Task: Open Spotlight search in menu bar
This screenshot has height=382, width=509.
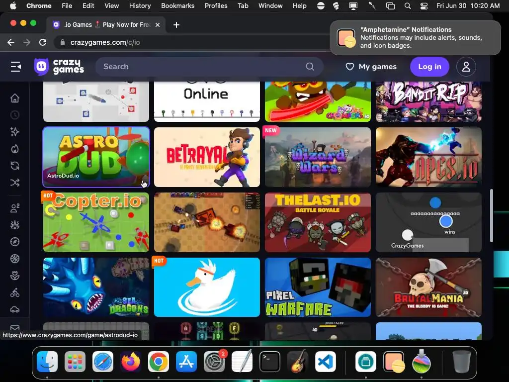Action: (408, 5)
